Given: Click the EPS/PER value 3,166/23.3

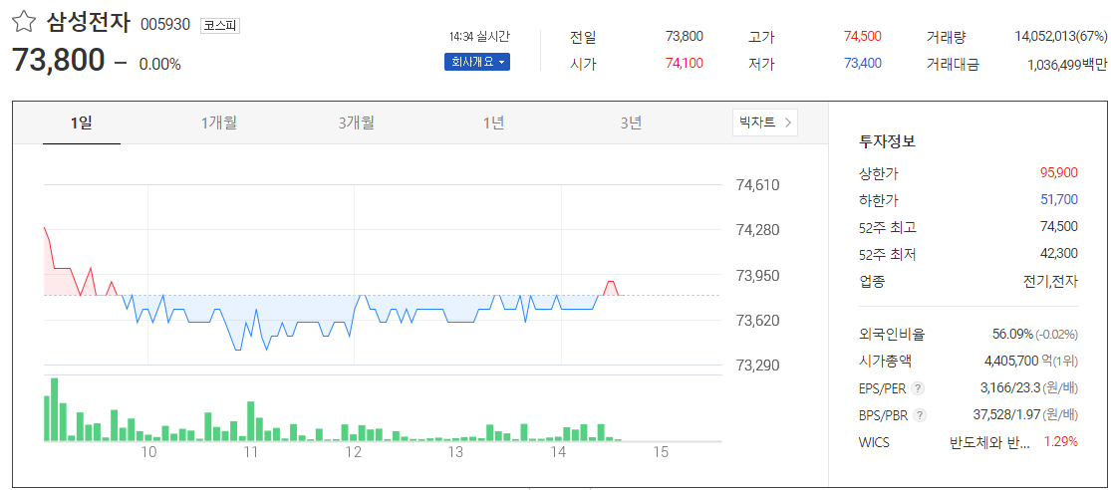Looking at the screenshot, I should (1009, 388).
